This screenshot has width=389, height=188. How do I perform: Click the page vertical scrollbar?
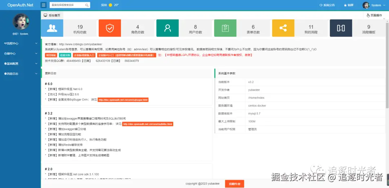(387, 65)
